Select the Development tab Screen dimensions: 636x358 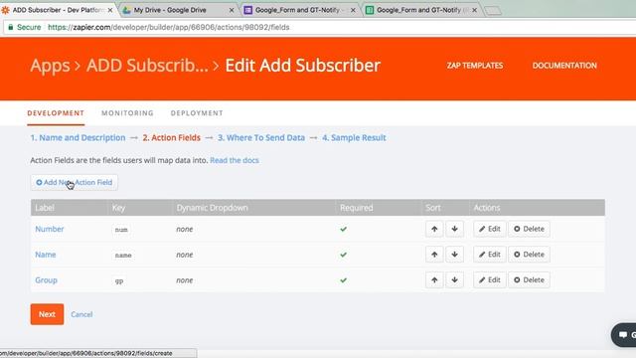[x=56, y=113]
